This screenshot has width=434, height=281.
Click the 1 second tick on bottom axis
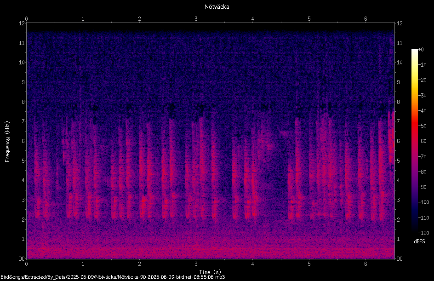83,264
